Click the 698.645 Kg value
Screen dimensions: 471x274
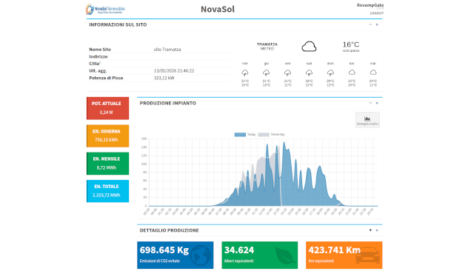tap(164, 250)
